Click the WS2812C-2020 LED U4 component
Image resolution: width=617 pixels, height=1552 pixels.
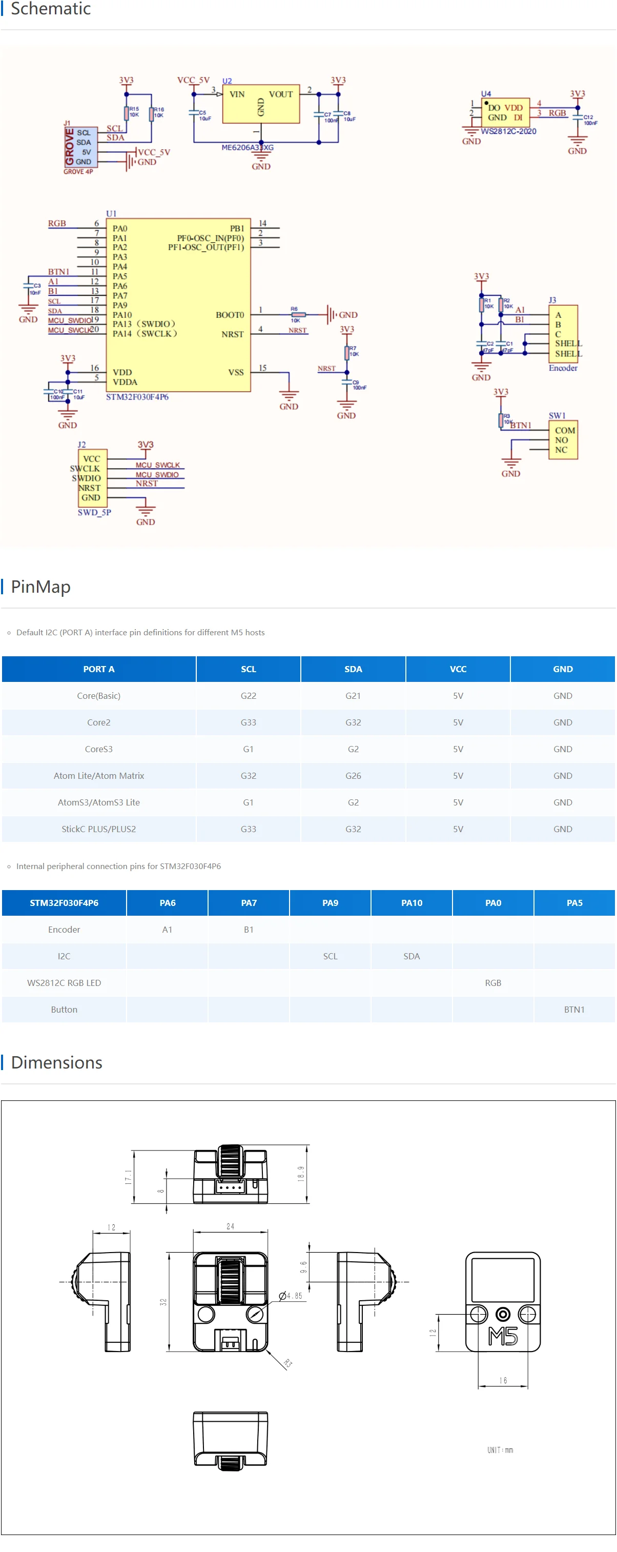click(505, 113)
